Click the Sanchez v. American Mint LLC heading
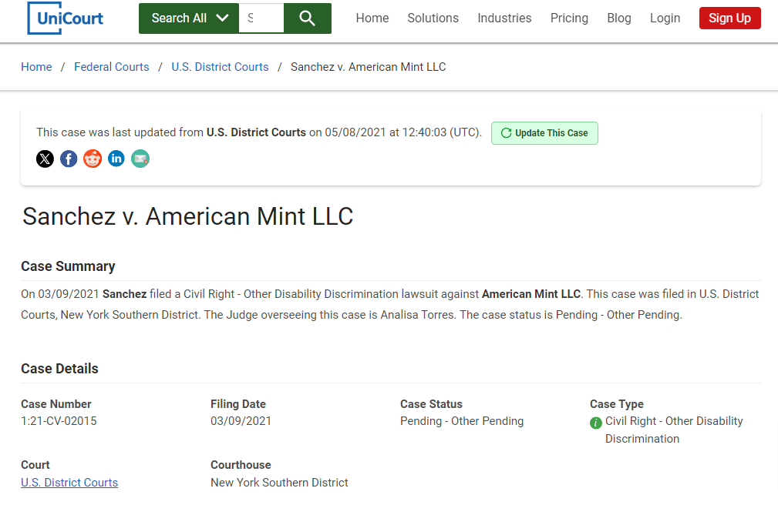The height and width of the screenshot is (505, 778). [x=187, y=216]
